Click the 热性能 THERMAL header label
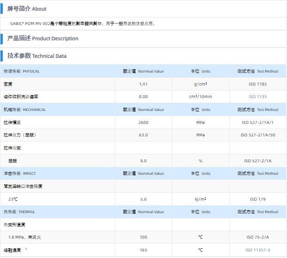 19,212
